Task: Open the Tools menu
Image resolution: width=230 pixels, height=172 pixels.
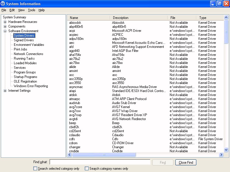Action: (31, 10)
